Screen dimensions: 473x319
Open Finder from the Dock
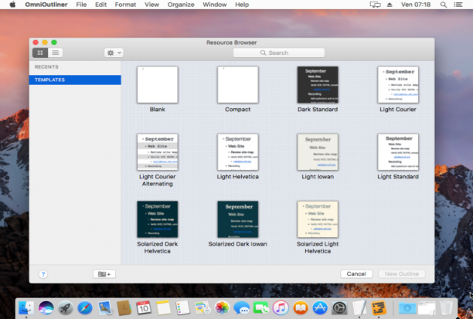click(x=26, y=308)
